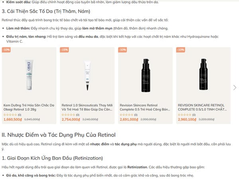
Task: Click the next arrow of product carousel
Action: pyautogui.click(x=235, y=88)
